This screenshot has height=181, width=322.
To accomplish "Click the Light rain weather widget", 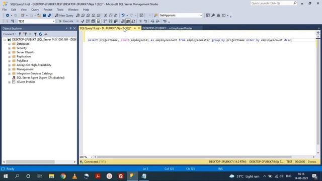I will click(x=245, y=176).
